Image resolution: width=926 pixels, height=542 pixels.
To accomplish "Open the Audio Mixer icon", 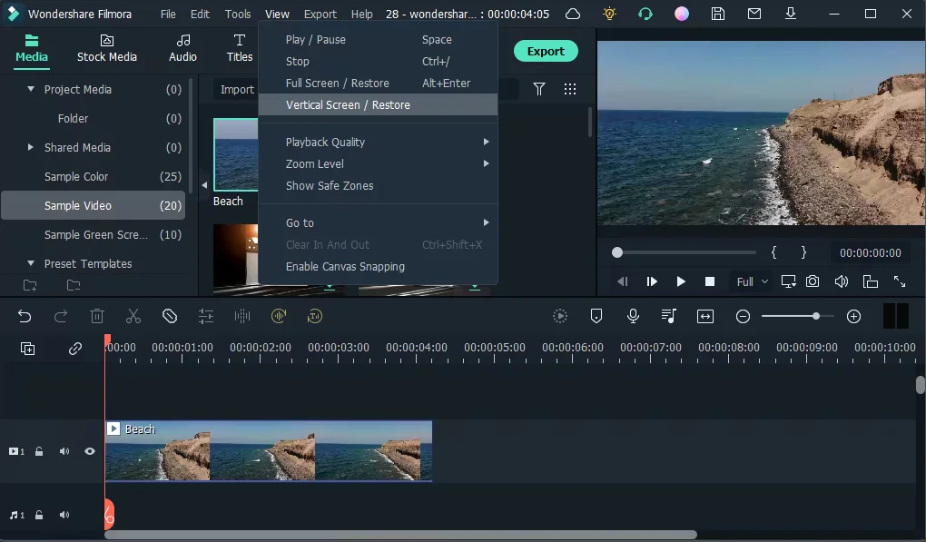I will 669,316.
